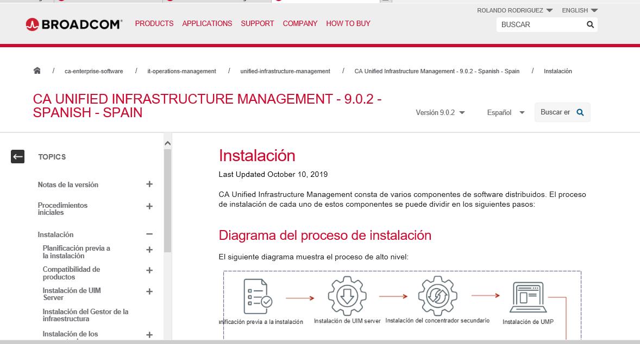Click the back arrow beside TOPICS
Screen dimensions: 640x344
pos(17,156)
